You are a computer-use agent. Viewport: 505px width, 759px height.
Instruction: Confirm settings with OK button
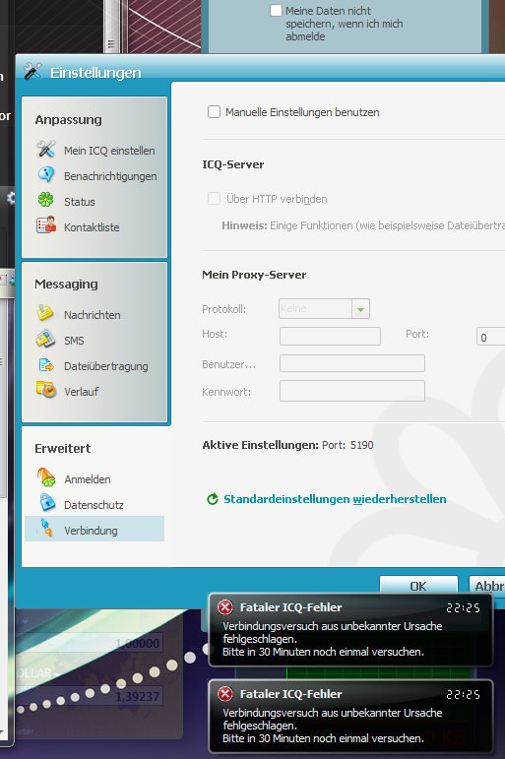[x=418, y=585]
